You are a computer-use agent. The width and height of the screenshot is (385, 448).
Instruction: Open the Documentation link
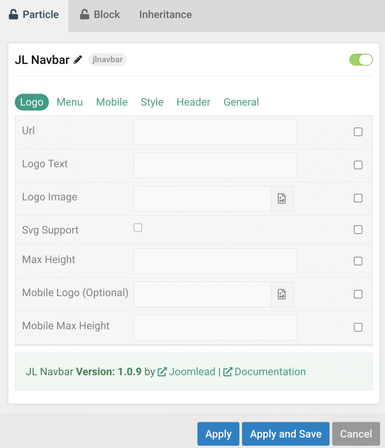pos(270,372)
